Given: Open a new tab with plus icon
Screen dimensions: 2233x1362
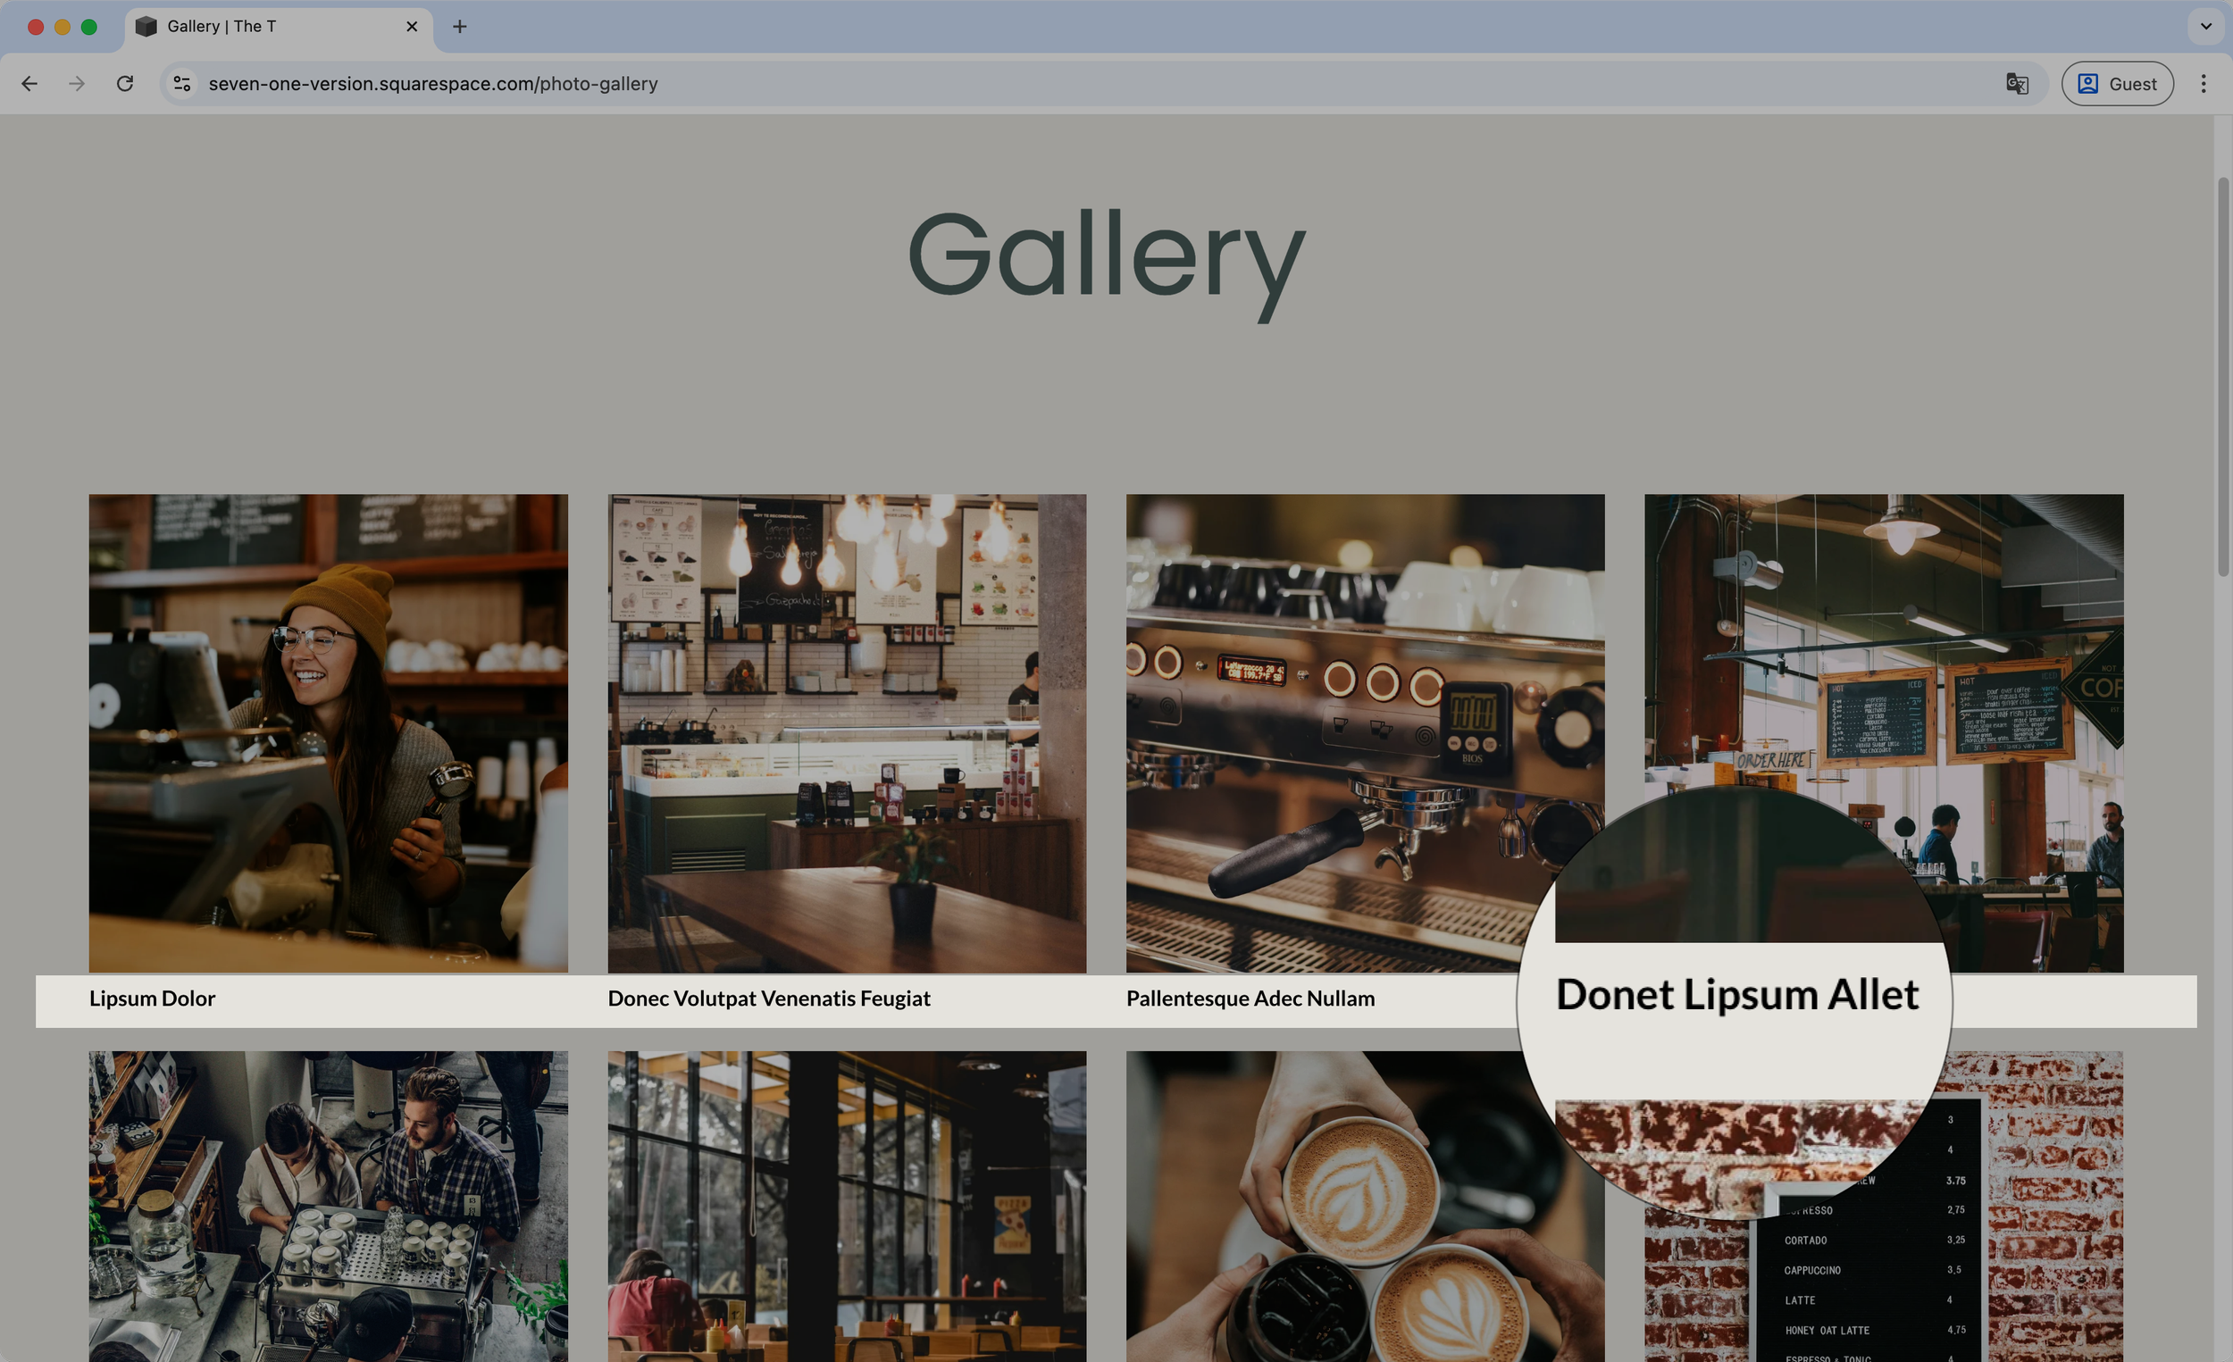Looking at the screenshot, I should point(459,26).
